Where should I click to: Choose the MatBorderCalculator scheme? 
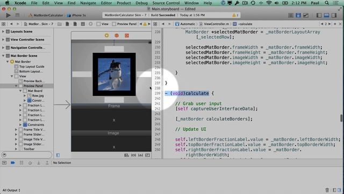(x=46, y=15)
